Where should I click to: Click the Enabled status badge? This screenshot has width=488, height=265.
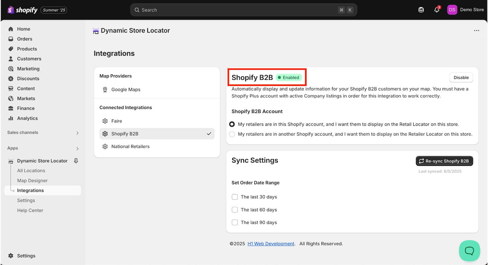click(289, 78)
